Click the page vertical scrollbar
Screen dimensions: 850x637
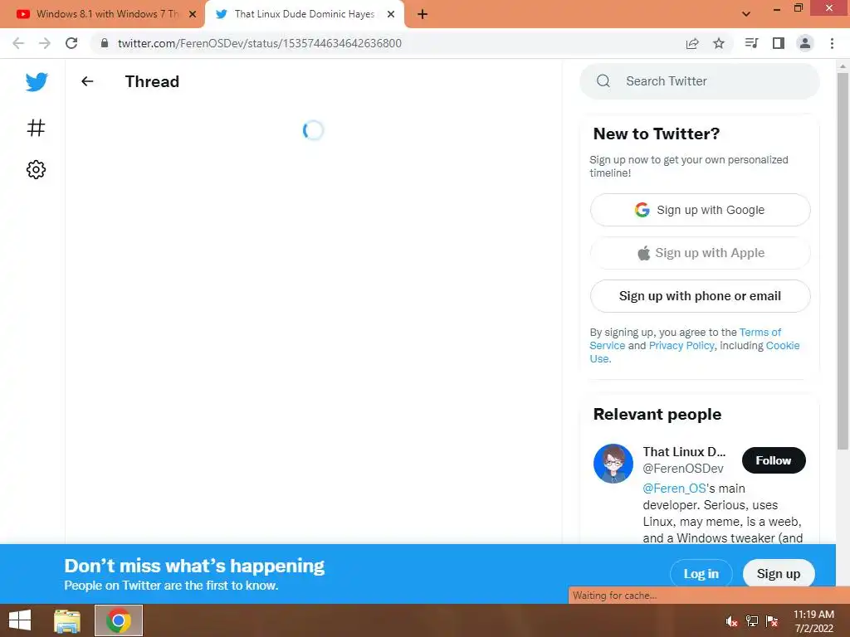point(843,260)
